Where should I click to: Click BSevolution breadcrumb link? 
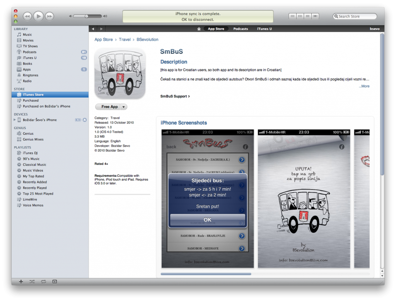[147, 40]
